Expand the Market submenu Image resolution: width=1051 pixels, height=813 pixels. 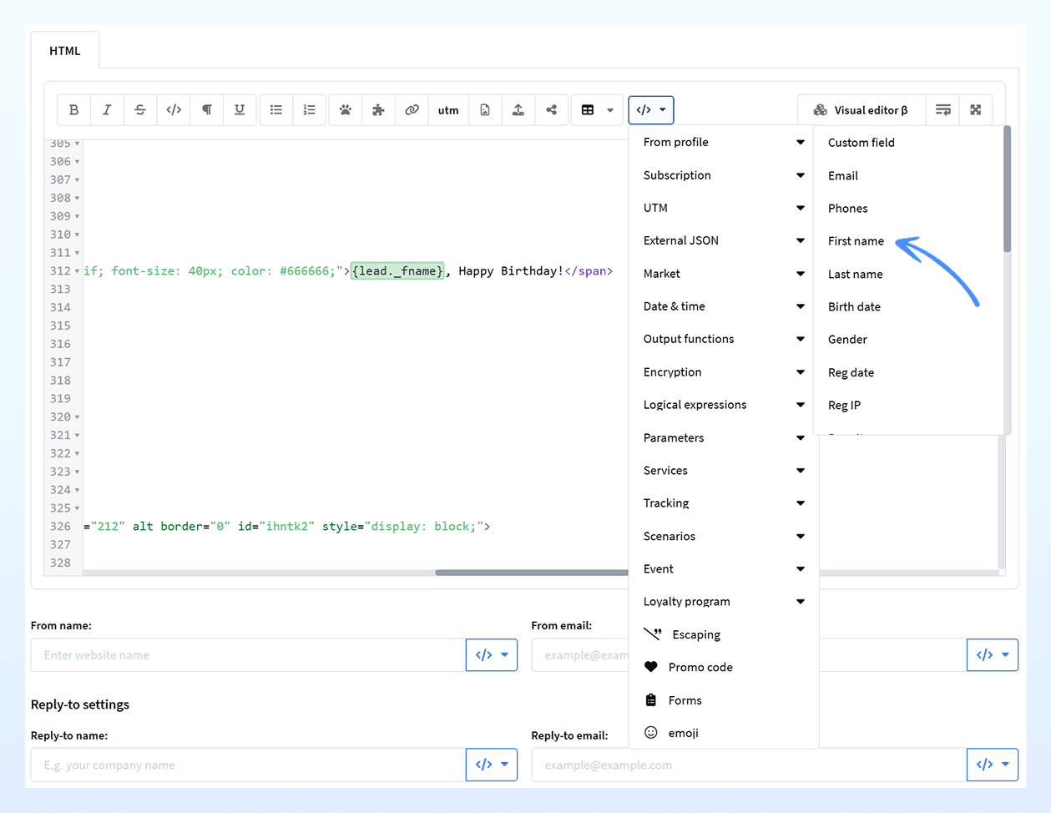tap(724, 274)
